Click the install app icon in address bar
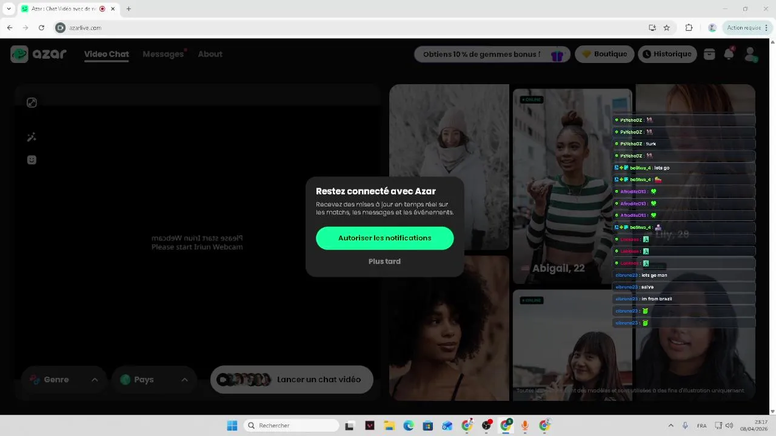 coord(652,28)
